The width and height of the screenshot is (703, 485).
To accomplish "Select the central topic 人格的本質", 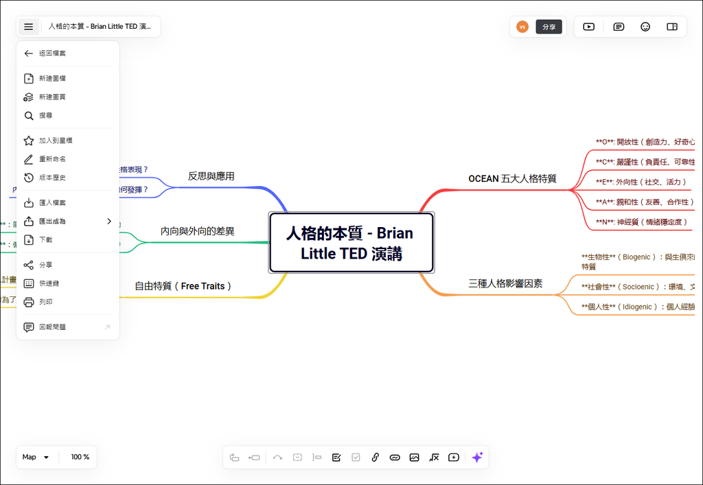I will coord(351,243).
